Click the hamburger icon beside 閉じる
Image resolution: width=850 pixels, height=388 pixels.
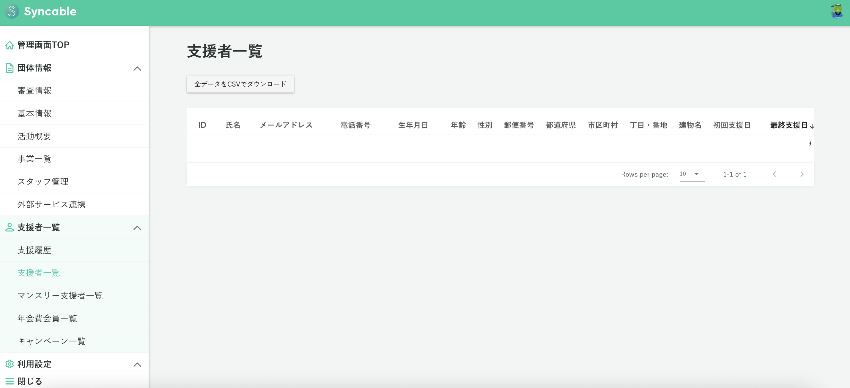[9, 381]
